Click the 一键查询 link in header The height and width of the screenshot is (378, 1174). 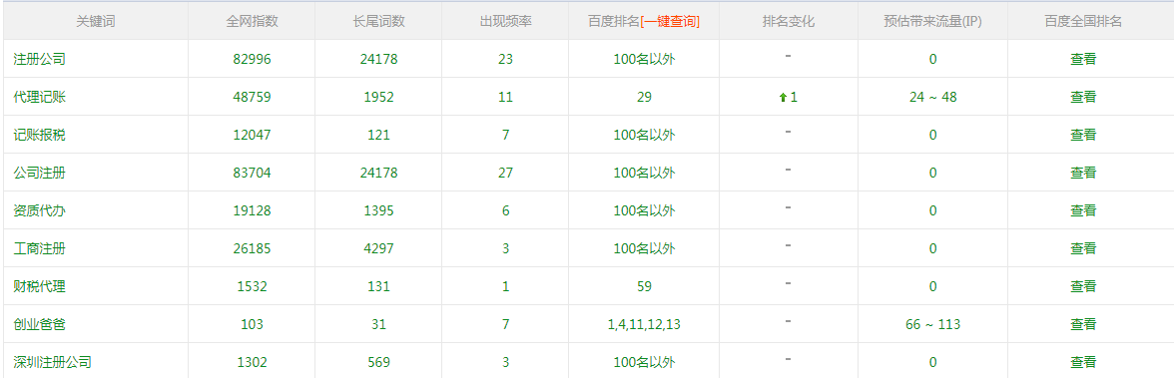click(x=670, y=22)
